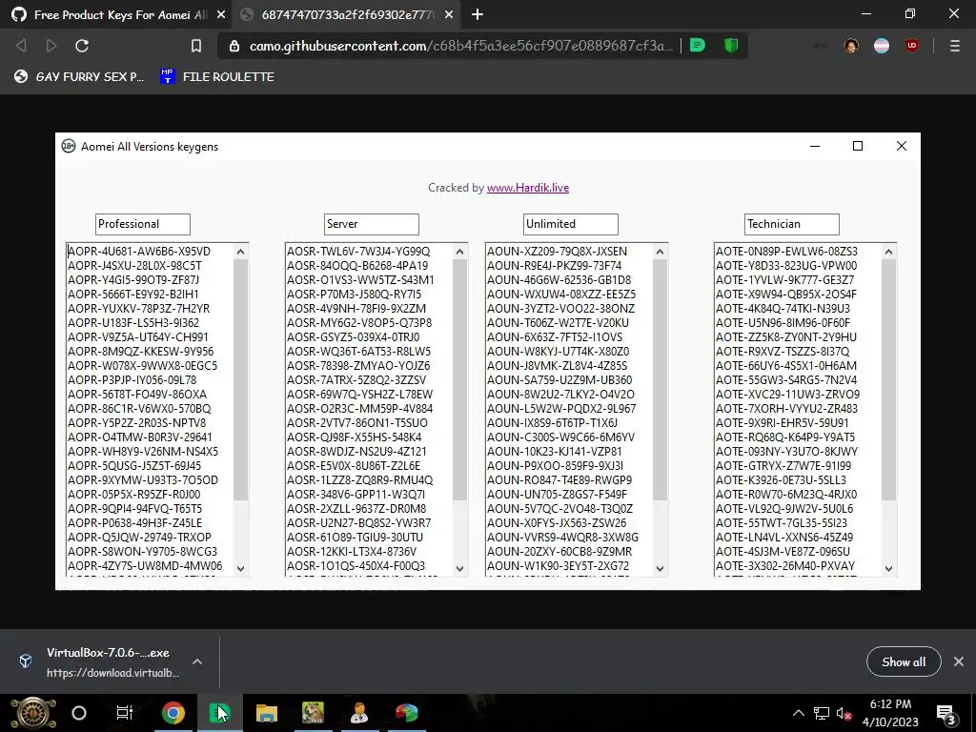The width and height of the screenshot is (976, 732).
Task: Click the Unlimited text field
Action: click(571, 224)
